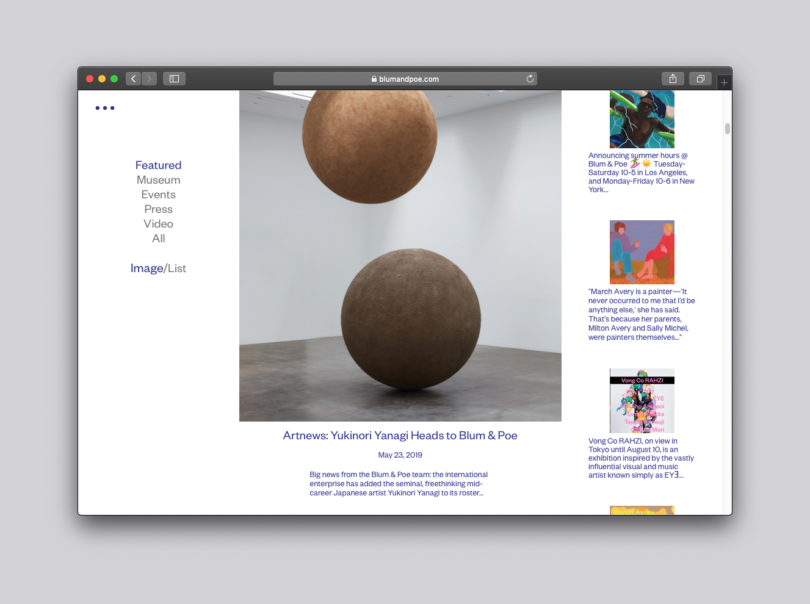
Task: Click the blumandpoe.com address bar
Action: coord(405,79)
